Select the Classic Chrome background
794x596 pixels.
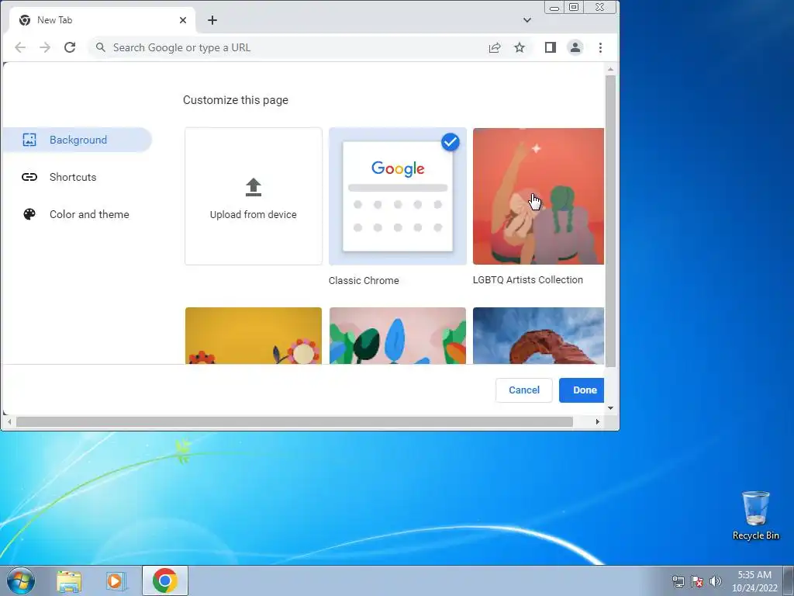coord(398,196)
